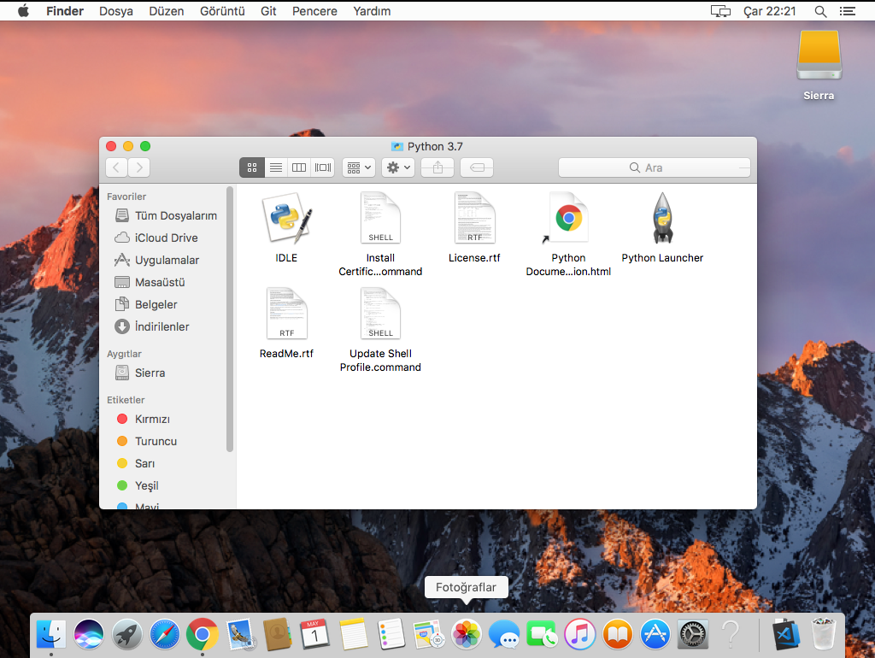Open the action gear menu
The height and width of the screenshot is (658, 875).
coord(397,167)
